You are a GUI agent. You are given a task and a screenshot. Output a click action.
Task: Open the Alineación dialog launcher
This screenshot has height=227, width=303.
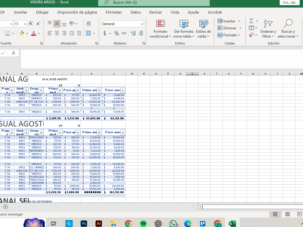click(x=96, y=43)
